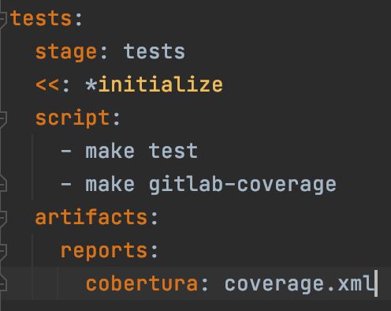The height and width of the screenshot is (311, 391).
Task: Click the dash before make gitlab-coverage
Action: 66,185
